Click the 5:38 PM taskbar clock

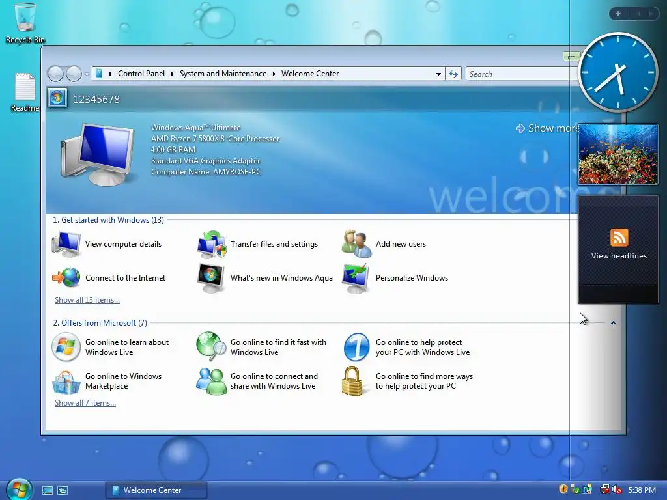pos(642,490)
